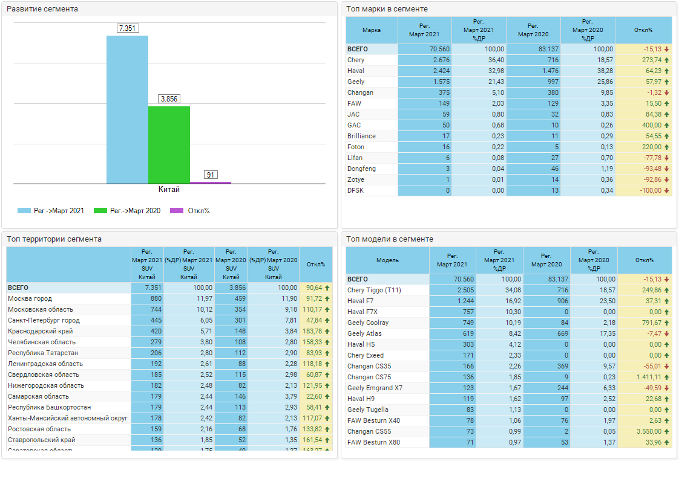
Task: Click Откл% header in territories table
Action: point(315,265)
